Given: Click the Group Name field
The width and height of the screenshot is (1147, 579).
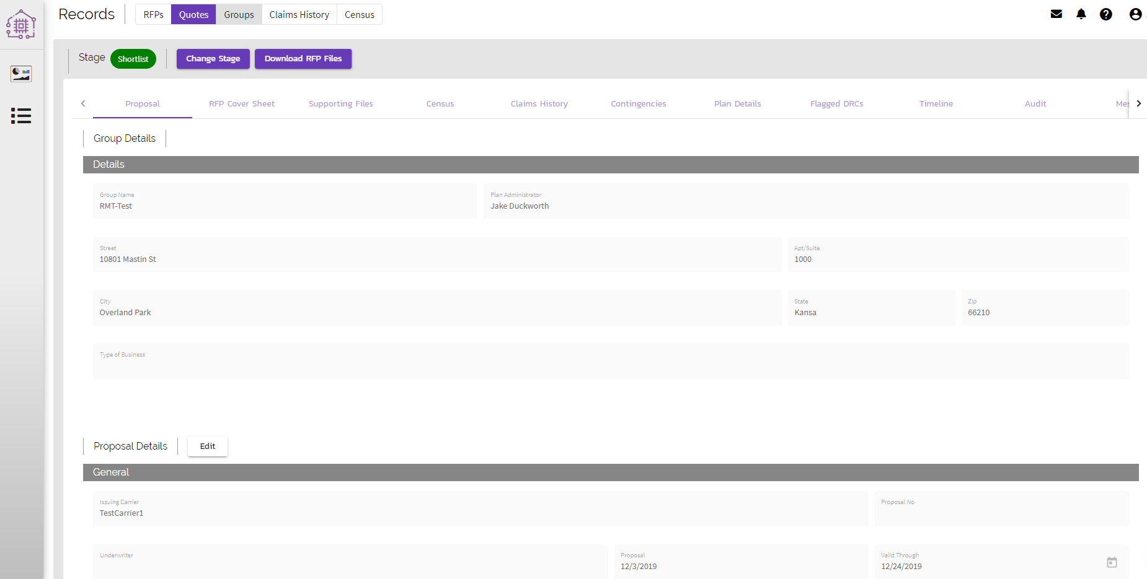Looking at the screenshot, I should coord(285,201).
